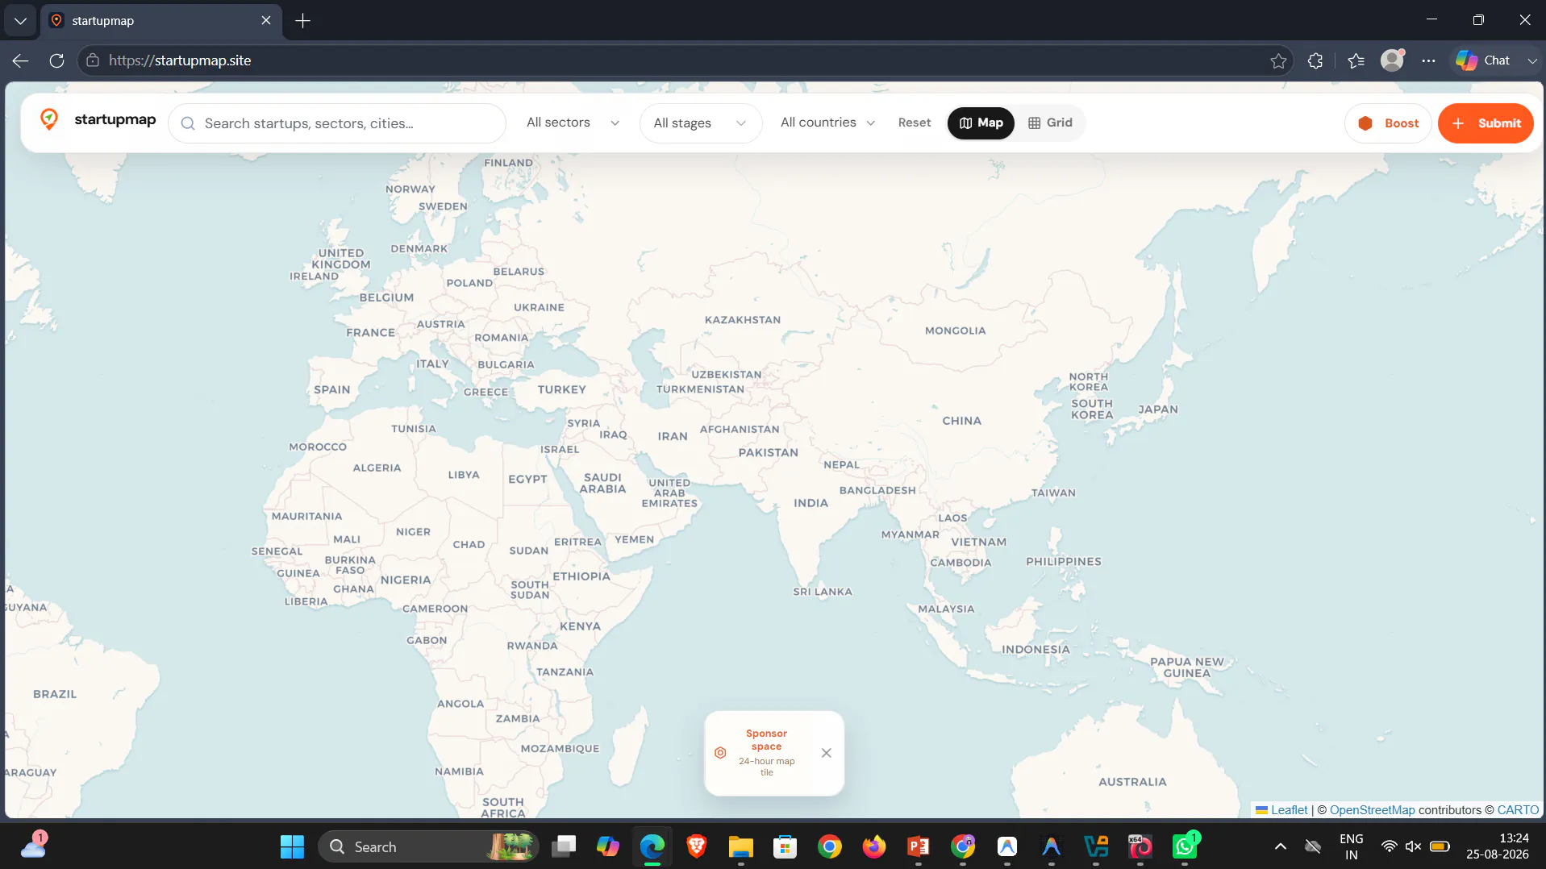This screenshot has width=1546, height=869.
Task: Open the Windows Start menu
Action: pos(292,846)
